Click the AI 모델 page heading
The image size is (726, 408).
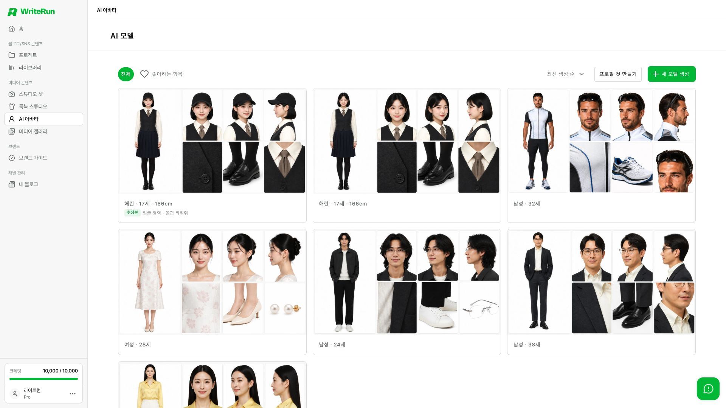point(122,36)
